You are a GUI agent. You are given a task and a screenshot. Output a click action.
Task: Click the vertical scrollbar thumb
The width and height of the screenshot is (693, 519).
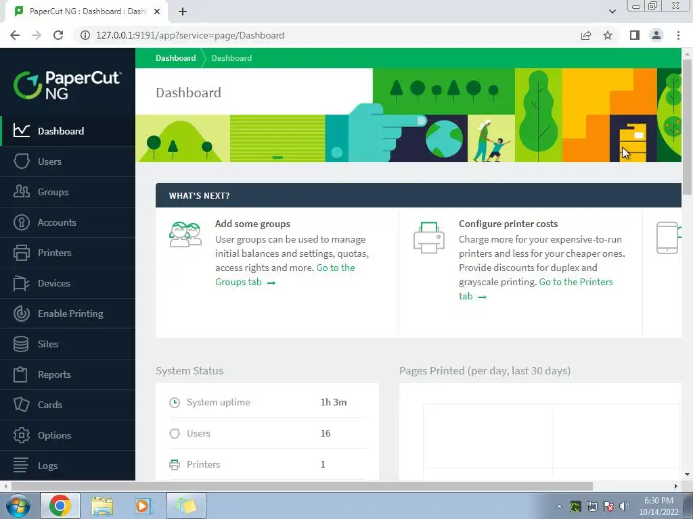click(688, 126)
